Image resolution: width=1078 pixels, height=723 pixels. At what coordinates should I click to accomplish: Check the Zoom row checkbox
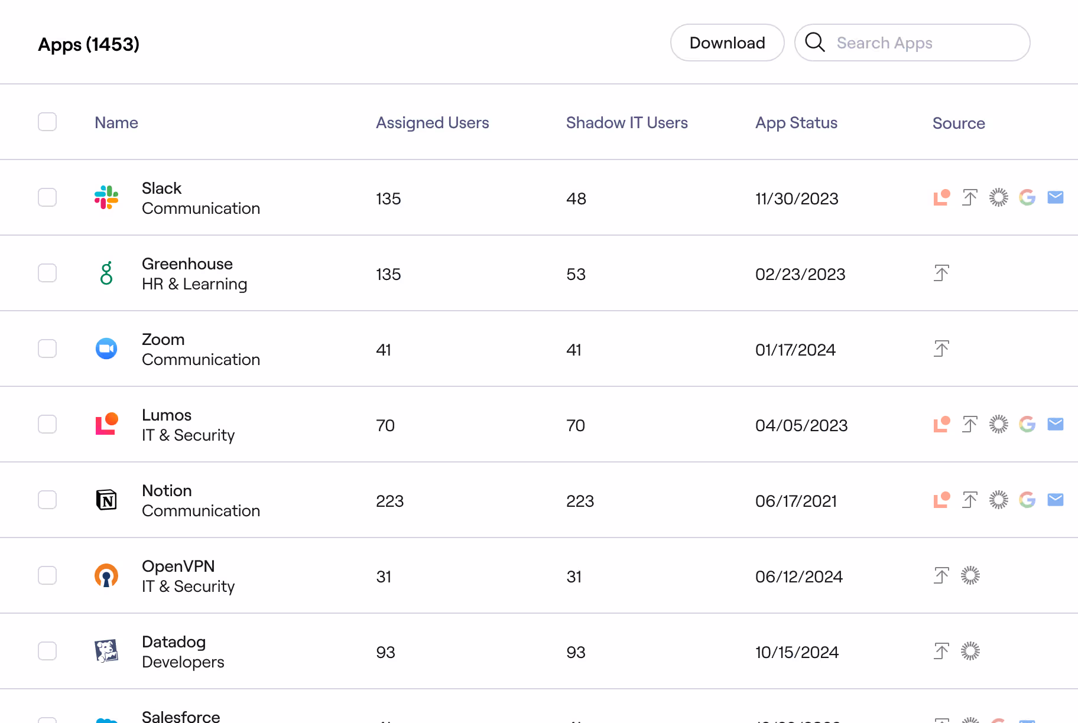[47, 349]
